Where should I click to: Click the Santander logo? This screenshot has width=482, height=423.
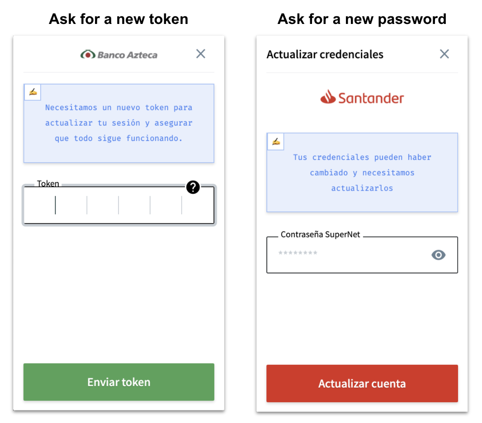tap(362, 97)
